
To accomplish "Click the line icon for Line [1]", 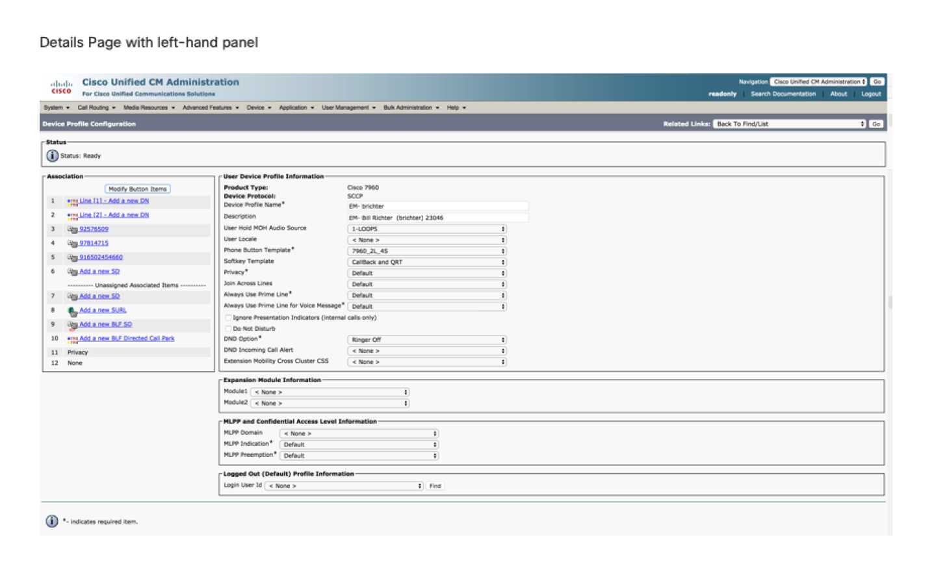I will [x=72, y=201].
